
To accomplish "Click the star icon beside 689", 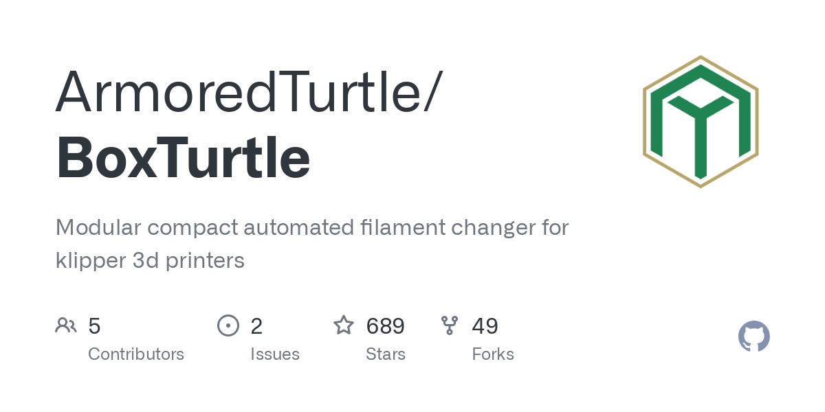I will [x=344, y=325].
